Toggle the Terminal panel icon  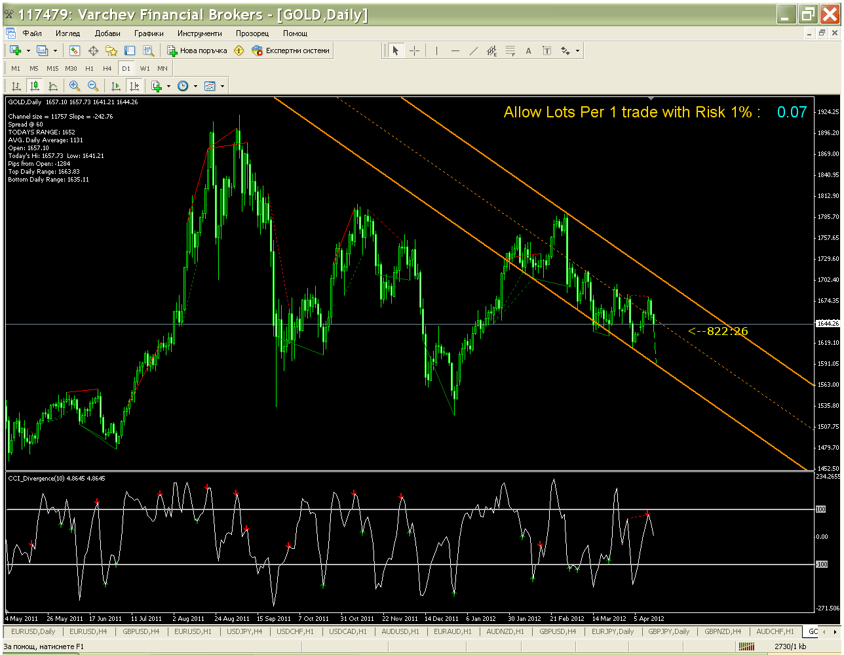(x=130, y=50)
